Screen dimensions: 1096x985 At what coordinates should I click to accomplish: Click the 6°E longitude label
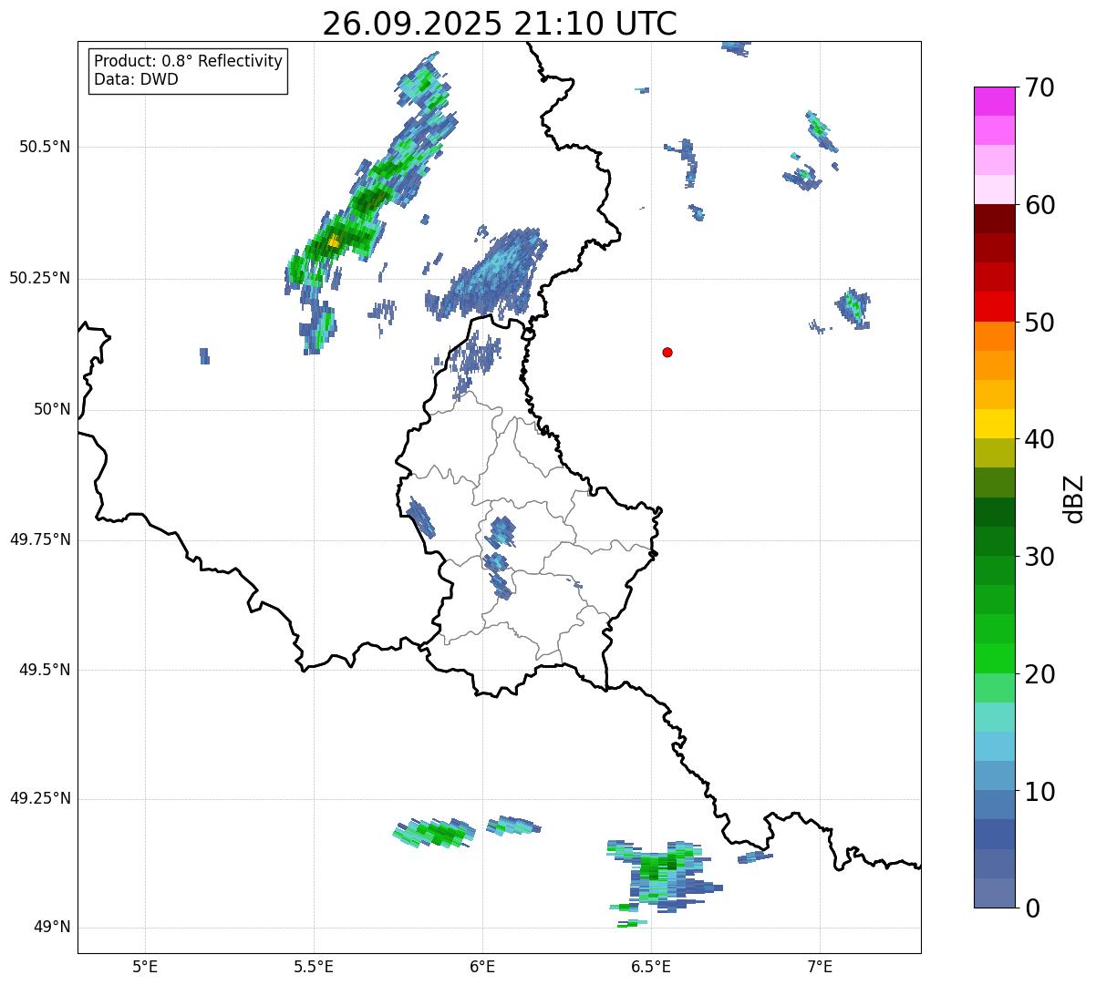(482, 966)
